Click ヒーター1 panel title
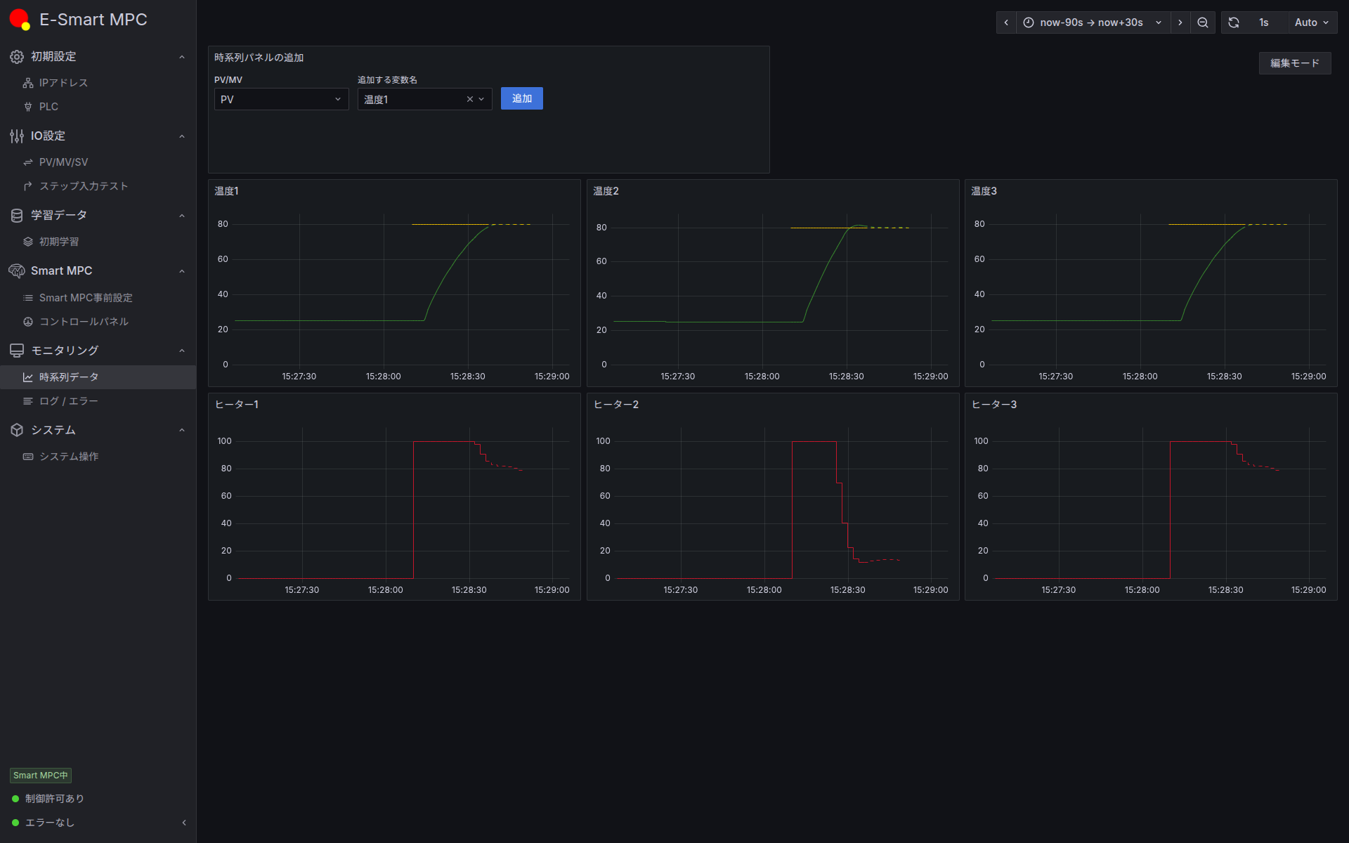 (237, 405)
